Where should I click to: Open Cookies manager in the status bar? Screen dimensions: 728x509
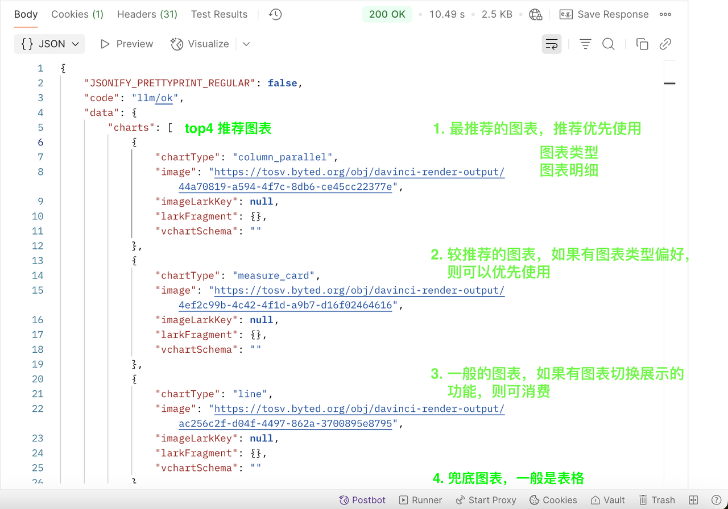[x=553, y=500]
